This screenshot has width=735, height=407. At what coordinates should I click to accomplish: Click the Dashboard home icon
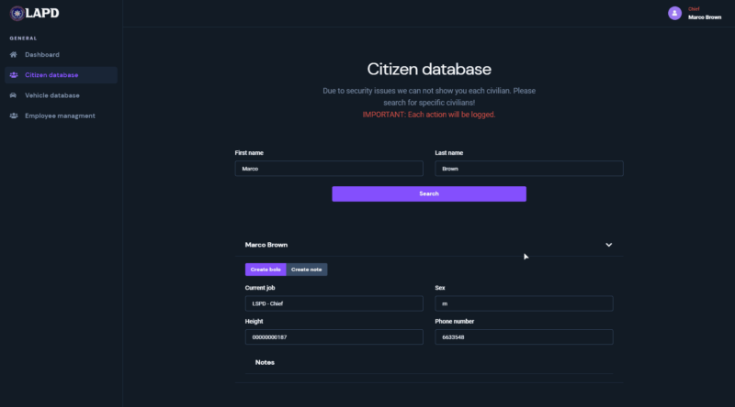[14, 55]
